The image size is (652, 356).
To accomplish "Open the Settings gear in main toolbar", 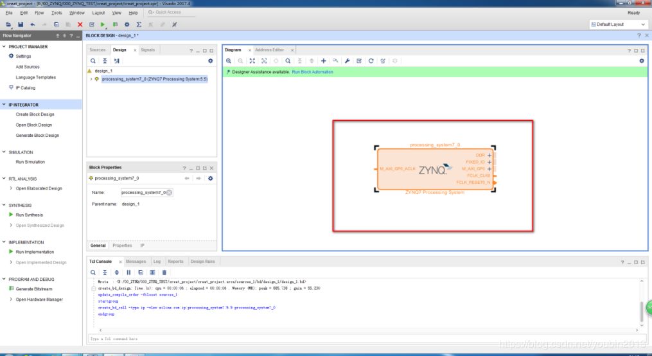I will (127, 24).
